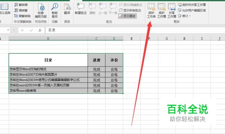225x134 pixels.
Task: Convert Traditional to Simplified (繁转简)
Action: (x=21, y=5)
